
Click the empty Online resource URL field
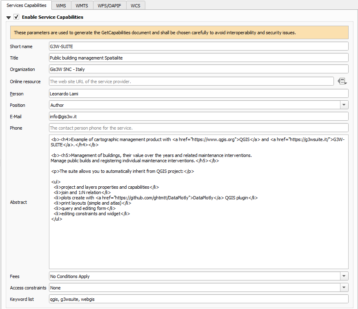(x=191, y=82)
